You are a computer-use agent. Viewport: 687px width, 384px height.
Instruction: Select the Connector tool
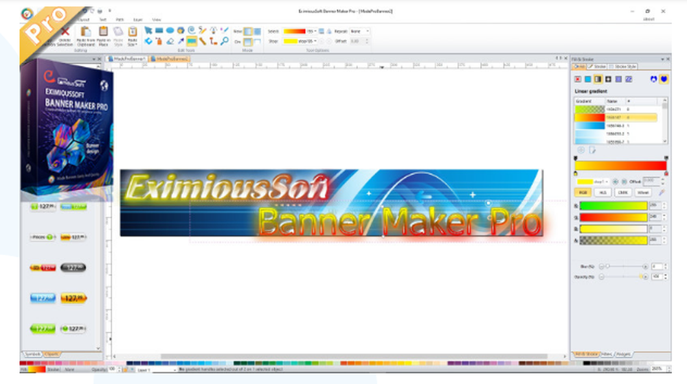pyautogui.click(x=214, y=41)
